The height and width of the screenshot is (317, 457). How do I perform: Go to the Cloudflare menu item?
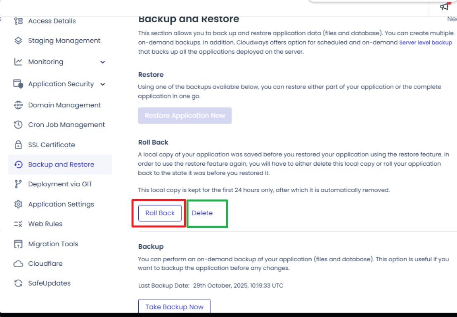(45, 264)
